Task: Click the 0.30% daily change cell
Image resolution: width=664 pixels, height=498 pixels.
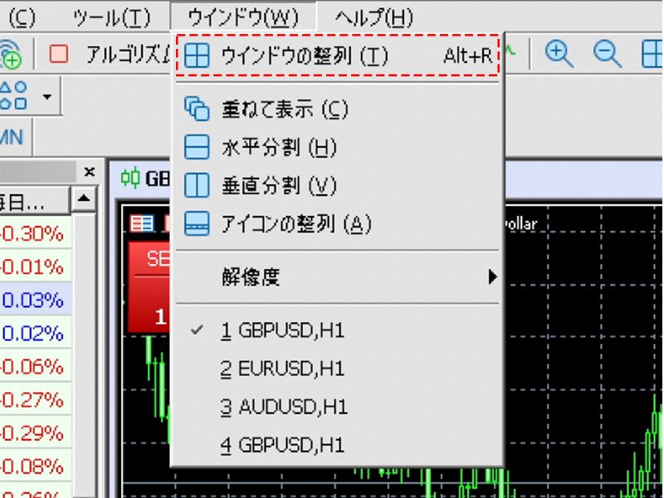Action: click(34, 233)
